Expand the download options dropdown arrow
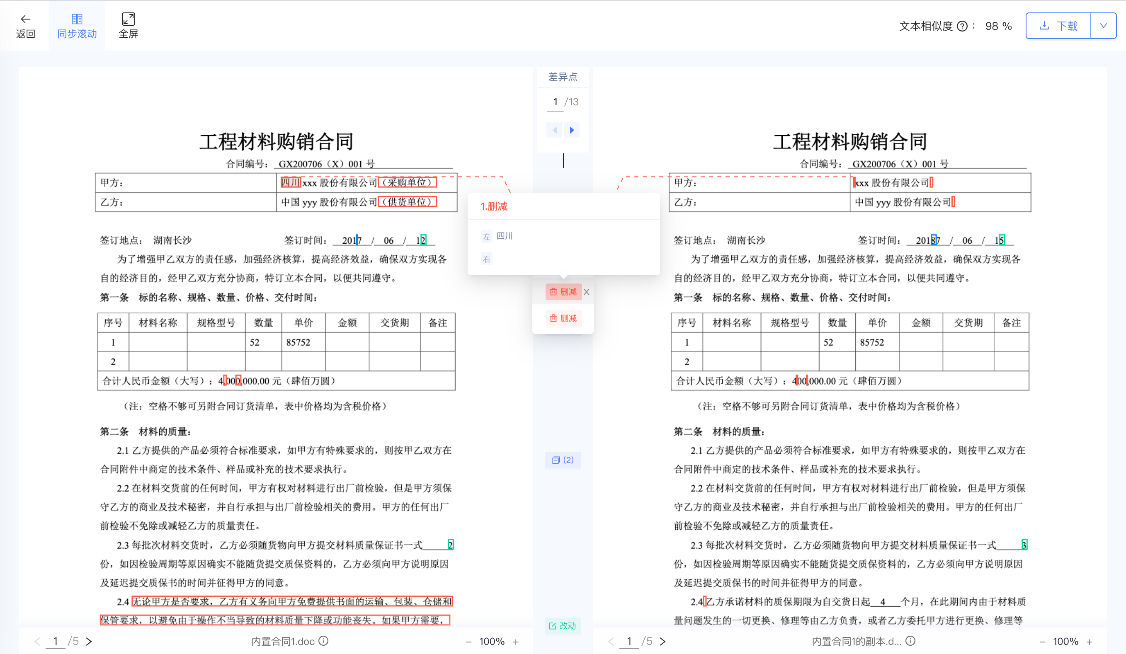Image resolution: width=1126 pixels, height=654 pixels. point(1103,26)
